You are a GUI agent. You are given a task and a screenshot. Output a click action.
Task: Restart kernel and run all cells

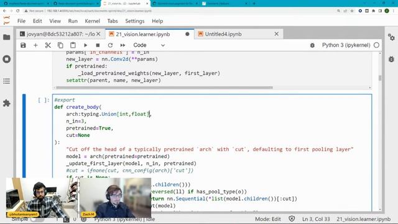(123, 45)
